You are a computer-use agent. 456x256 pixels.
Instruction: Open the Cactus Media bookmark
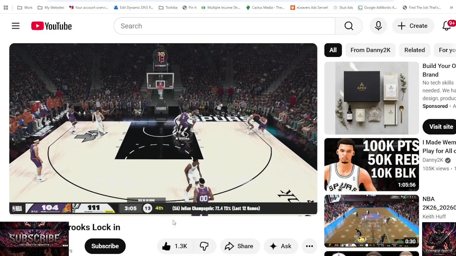265,7
